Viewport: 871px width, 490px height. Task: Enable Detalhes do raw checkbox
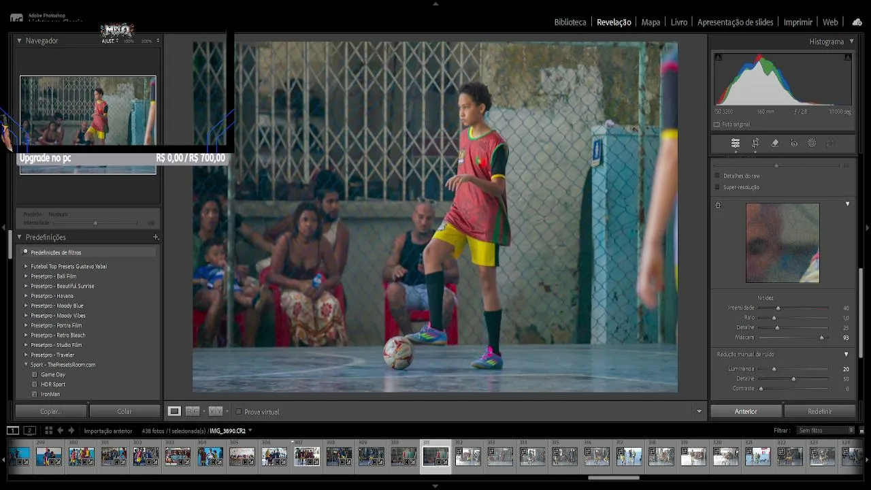(x=717, y=176)
